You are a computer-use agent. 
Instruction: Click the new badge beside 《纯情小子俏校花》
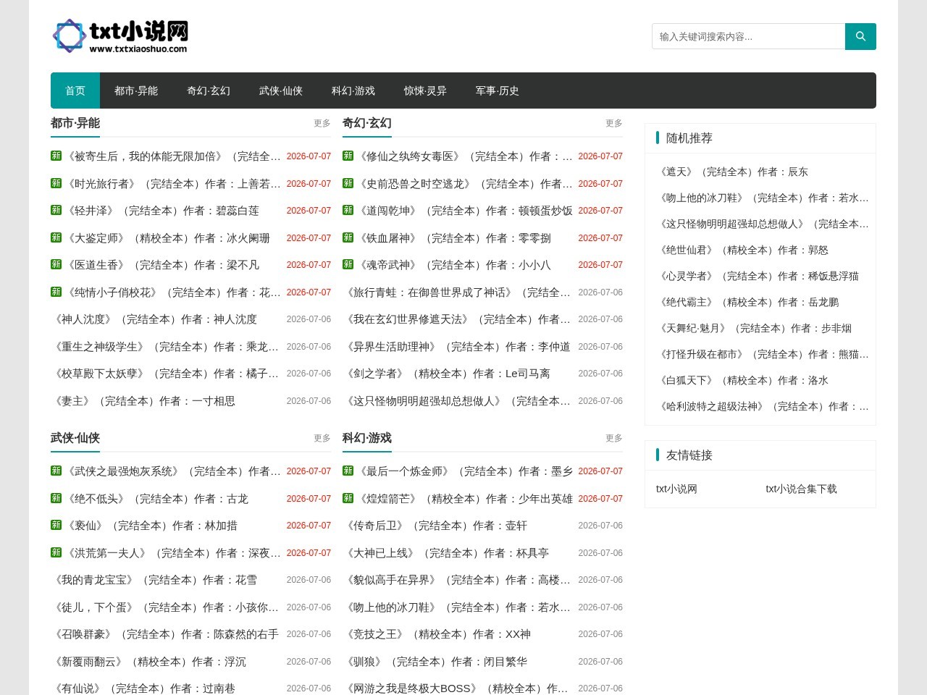(56, 292)
